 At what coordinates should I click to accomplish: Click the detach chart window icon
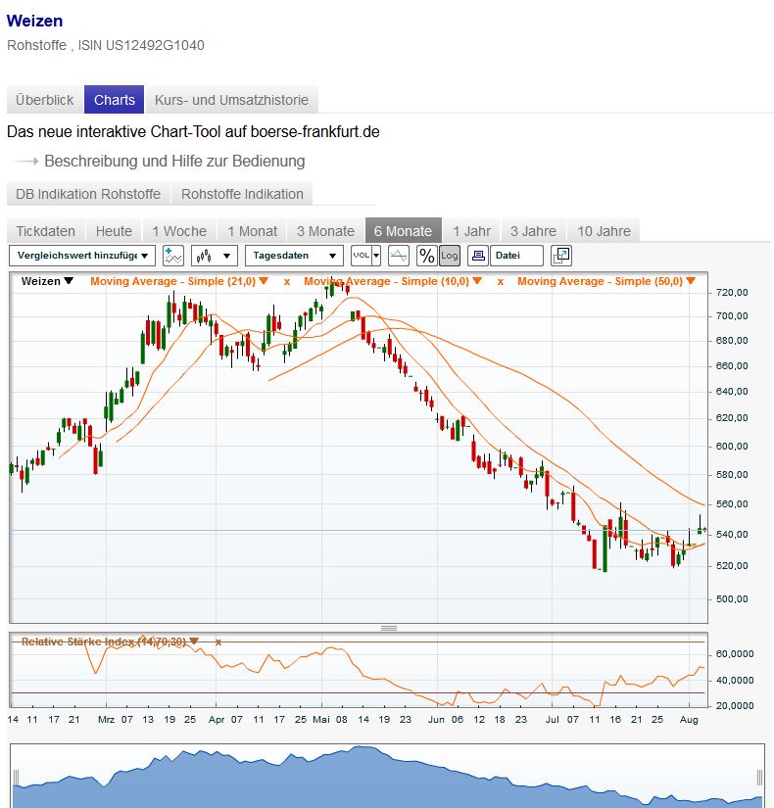[x=561, y=256]
